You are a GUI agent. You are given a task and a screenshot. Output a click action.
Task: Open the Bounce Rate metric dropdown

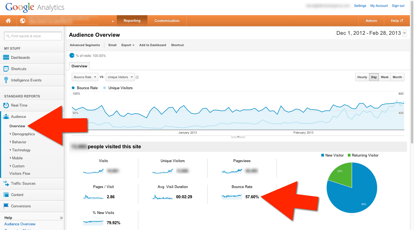pos(85,77)
